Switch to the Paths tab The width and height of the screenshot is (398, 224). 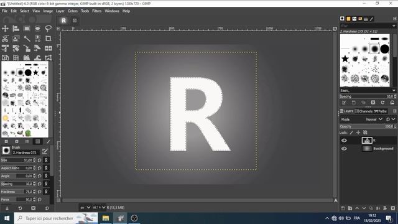(381, 111)
